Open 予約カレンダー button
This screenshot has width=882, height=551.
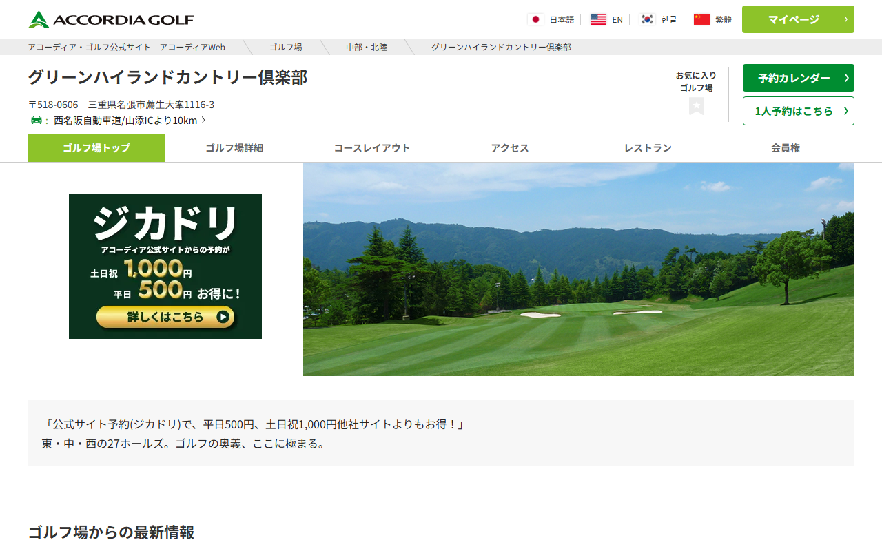point(799,78)
